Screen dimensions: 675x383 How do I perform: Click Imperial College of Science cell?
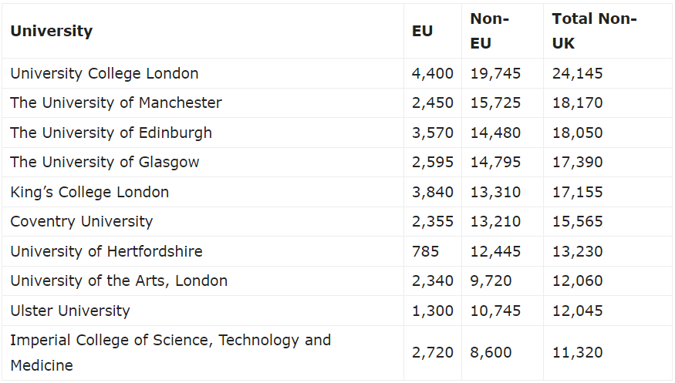coord(170,352)
